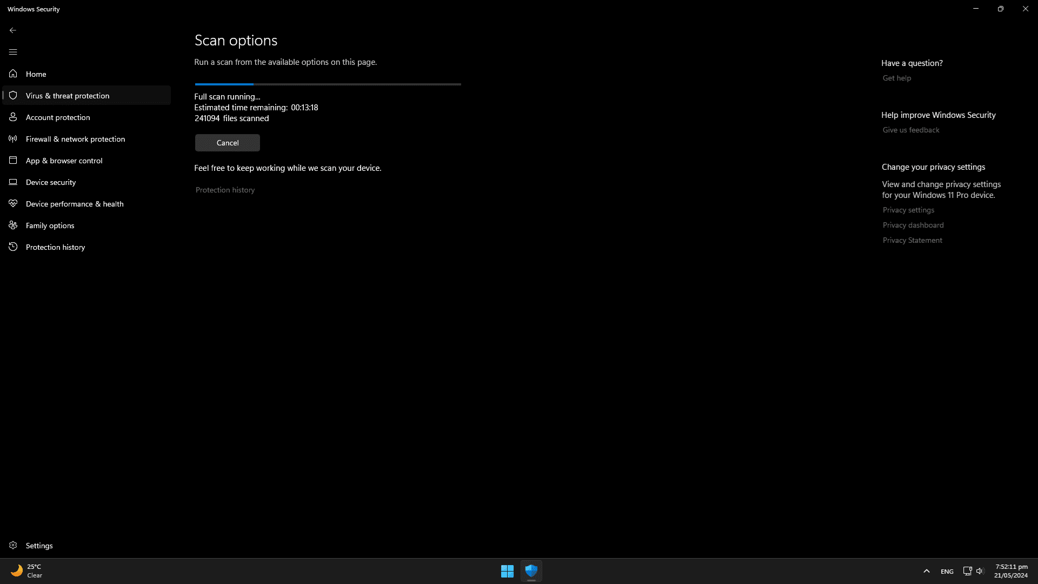Viewport: 1038px width, 584px height.
Task: Click 25°C Clear weather text
Action: [x=35, y=571]
